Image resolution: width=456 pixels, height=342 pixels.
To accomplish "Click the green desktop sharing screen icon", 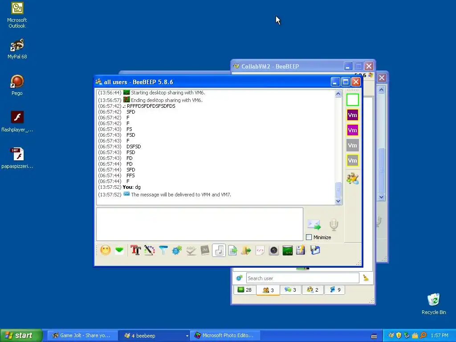I will pyautogui.click(x=288, y=250).
